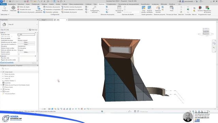This screenshot has width=218, height=123.
Task: Click Limpiar elementos no utilizados
Action: tap(72, 10)
